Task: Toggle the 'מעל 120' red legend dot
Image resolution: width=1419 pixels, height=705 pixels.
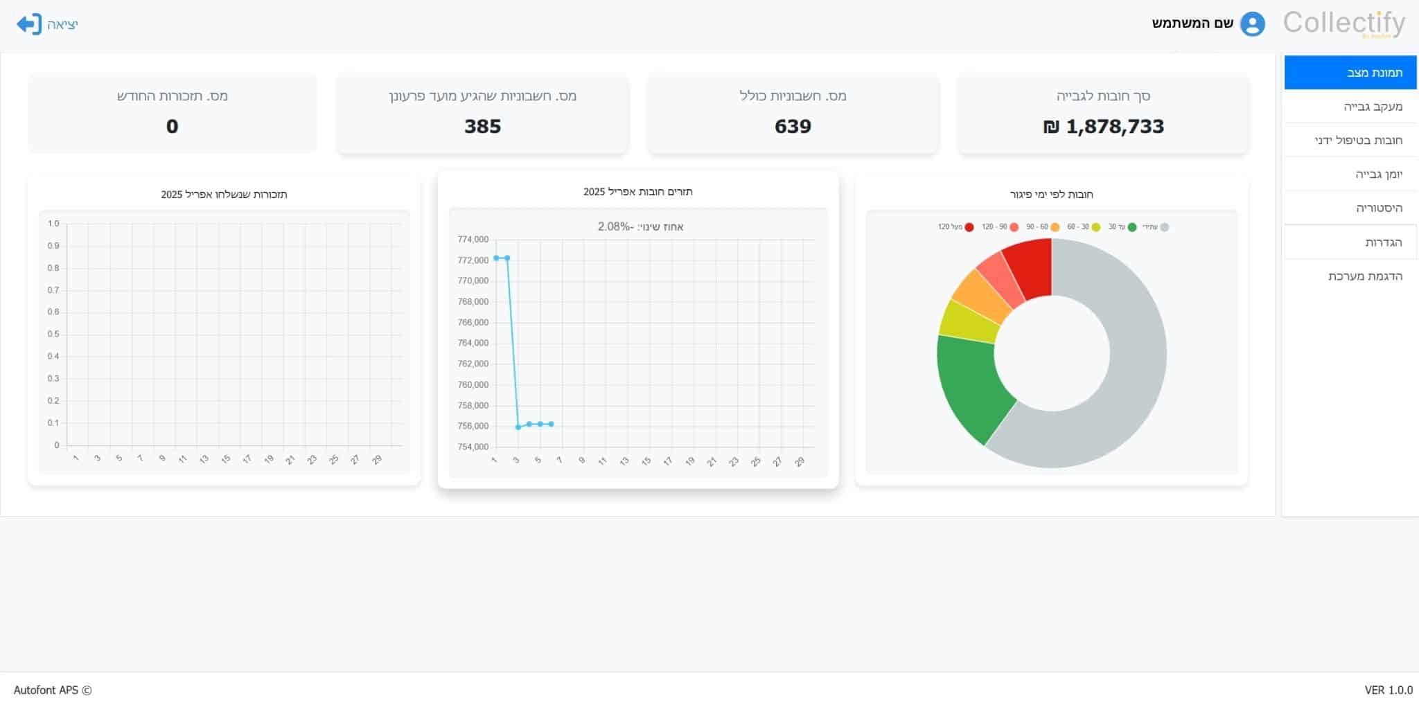Action: coord(969,227)
